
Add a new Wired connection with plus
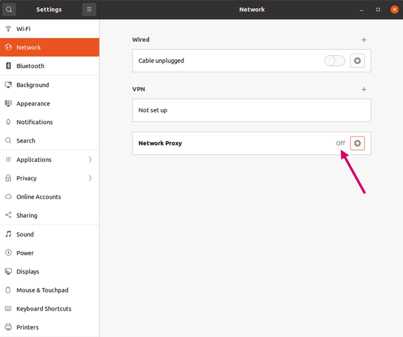coord(364,40)
